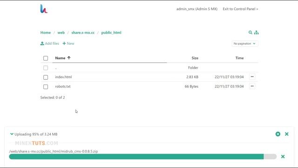
Task: Open actions menu for robots.txt
Action: tap(252, 86)
